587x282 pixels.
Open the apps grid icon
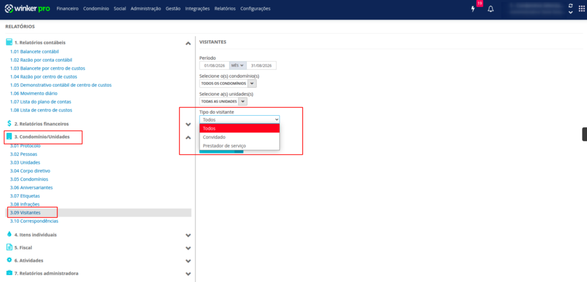(x=581, y=9)
